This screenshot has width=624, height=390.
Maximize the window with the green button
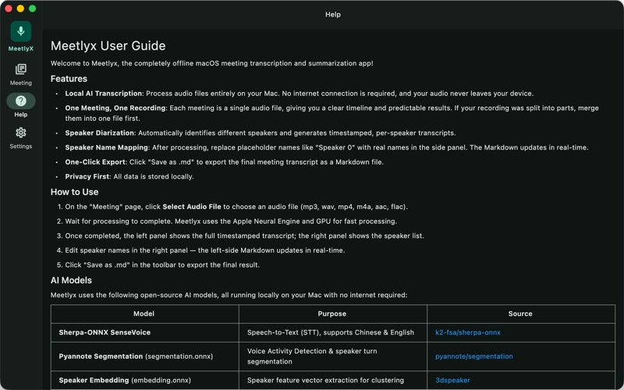click(x=32, y=9)
